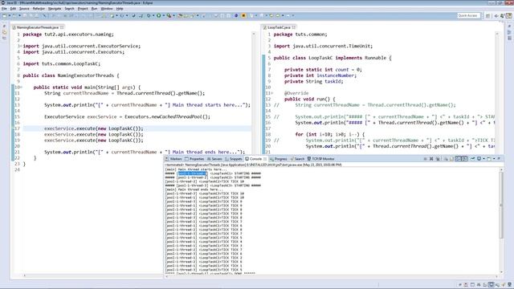Click the left sidebar restore view icon
The image size is (514, 289).
(4, 26)
